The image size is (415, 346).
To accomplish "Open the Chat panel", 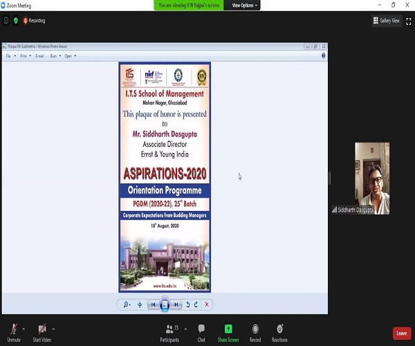I will tap(201, 333).
